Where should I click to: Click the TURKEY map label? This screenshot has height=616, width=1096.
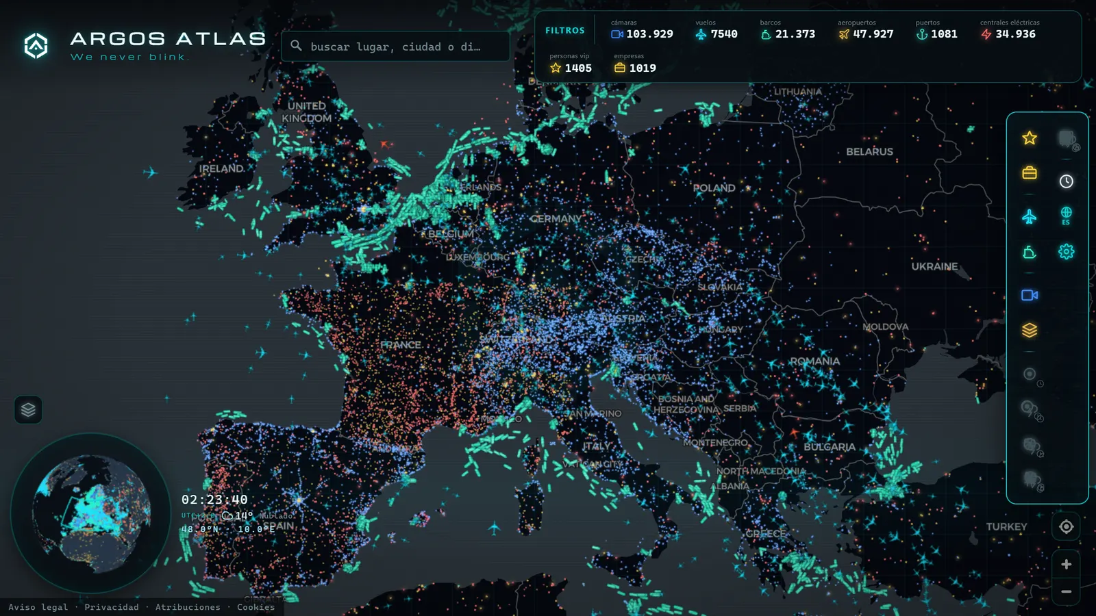click(x=1006, y=527)
